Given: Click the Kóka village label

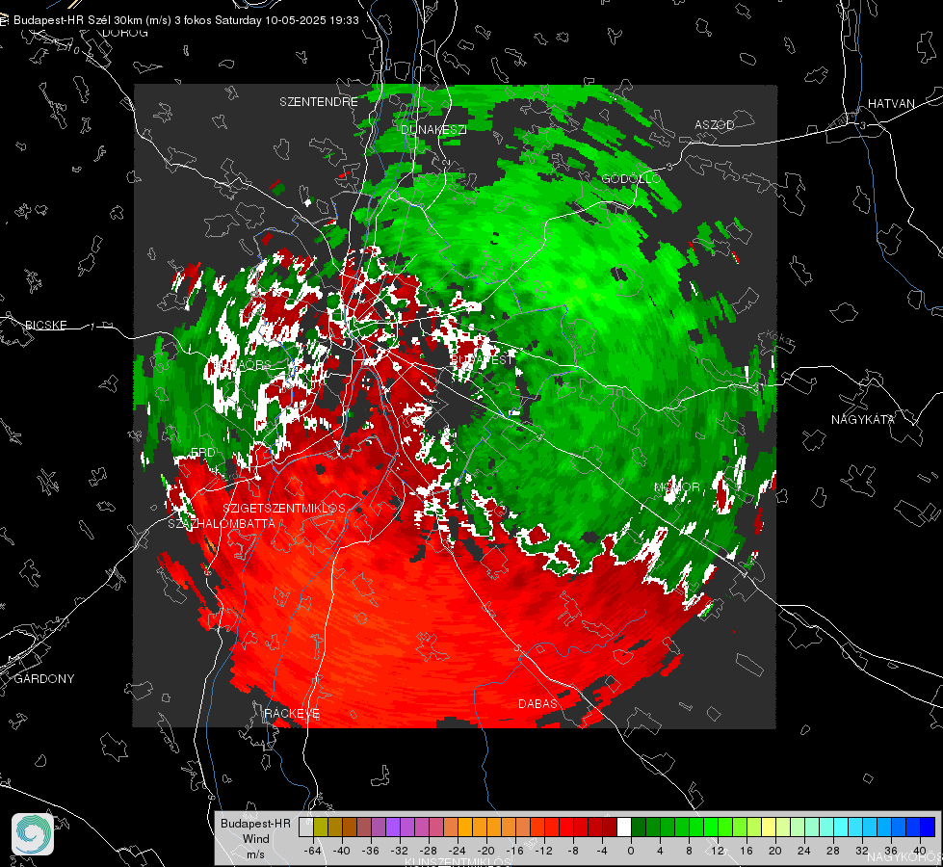Looking at the screenshot, I should (780, 339).
